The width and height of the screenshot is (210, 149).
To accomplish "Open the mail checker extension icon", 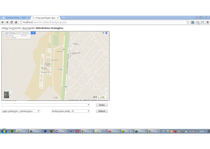I will click(x=198, y=22).
